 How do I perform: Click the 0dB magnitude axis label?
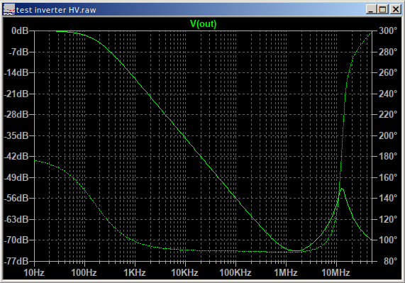[x=20, y=31]
